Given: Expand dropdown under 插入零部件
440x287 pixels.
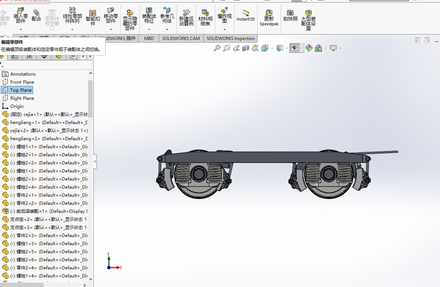Looking at the screenshot, I should coord(21,29).
